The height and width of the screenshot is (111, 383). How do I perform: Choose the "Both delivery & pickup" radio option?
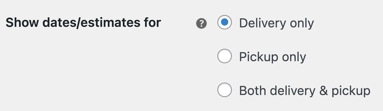point(224,90)
